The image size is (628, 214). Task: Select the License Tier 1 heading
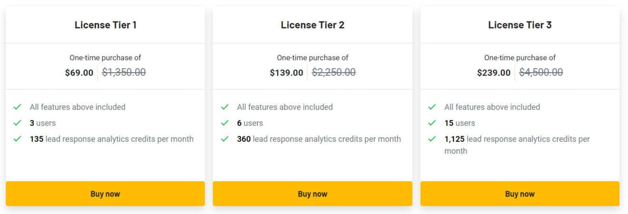pyautogui.click(x=105, y=25)
